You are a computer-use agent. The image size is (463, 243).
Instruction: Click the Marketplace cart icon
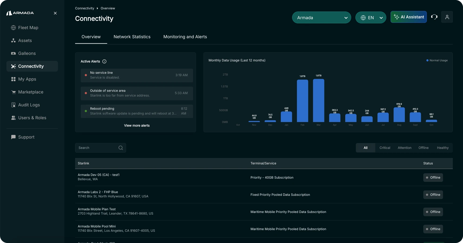(x=13, y=92)
